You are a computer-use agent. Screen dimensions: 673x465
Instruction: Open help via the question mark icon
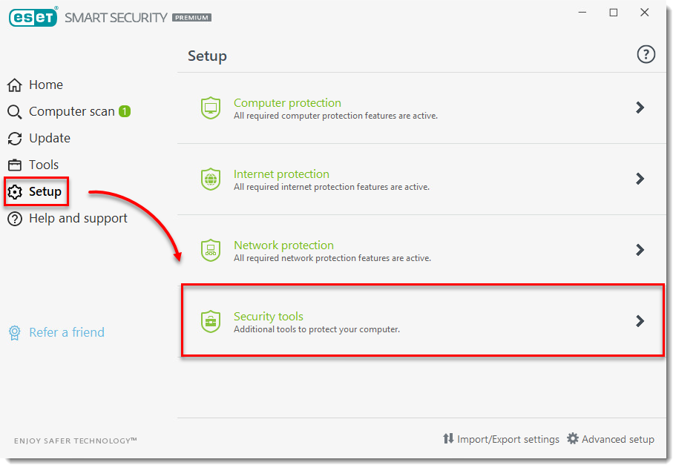[646, 54]
